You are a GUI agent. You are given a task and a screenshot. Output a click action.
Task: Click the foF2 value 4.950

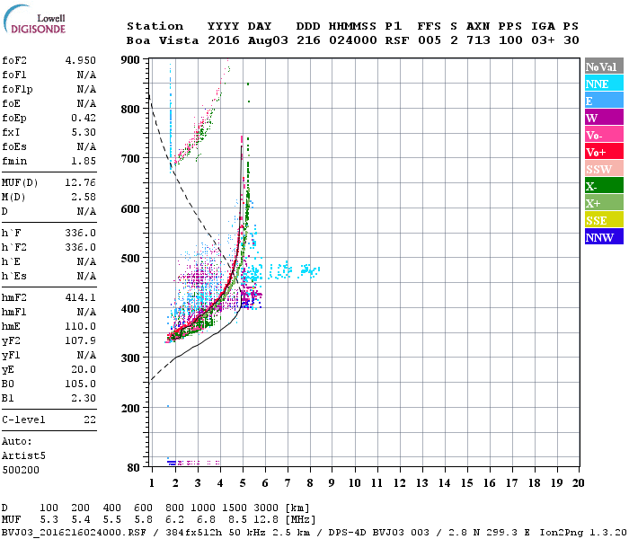tap(81, 60)
